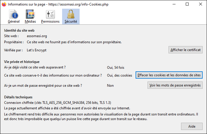Close the Informations sur la page window
This screenshot has height=134, width=207.
(x=200, y=4)
